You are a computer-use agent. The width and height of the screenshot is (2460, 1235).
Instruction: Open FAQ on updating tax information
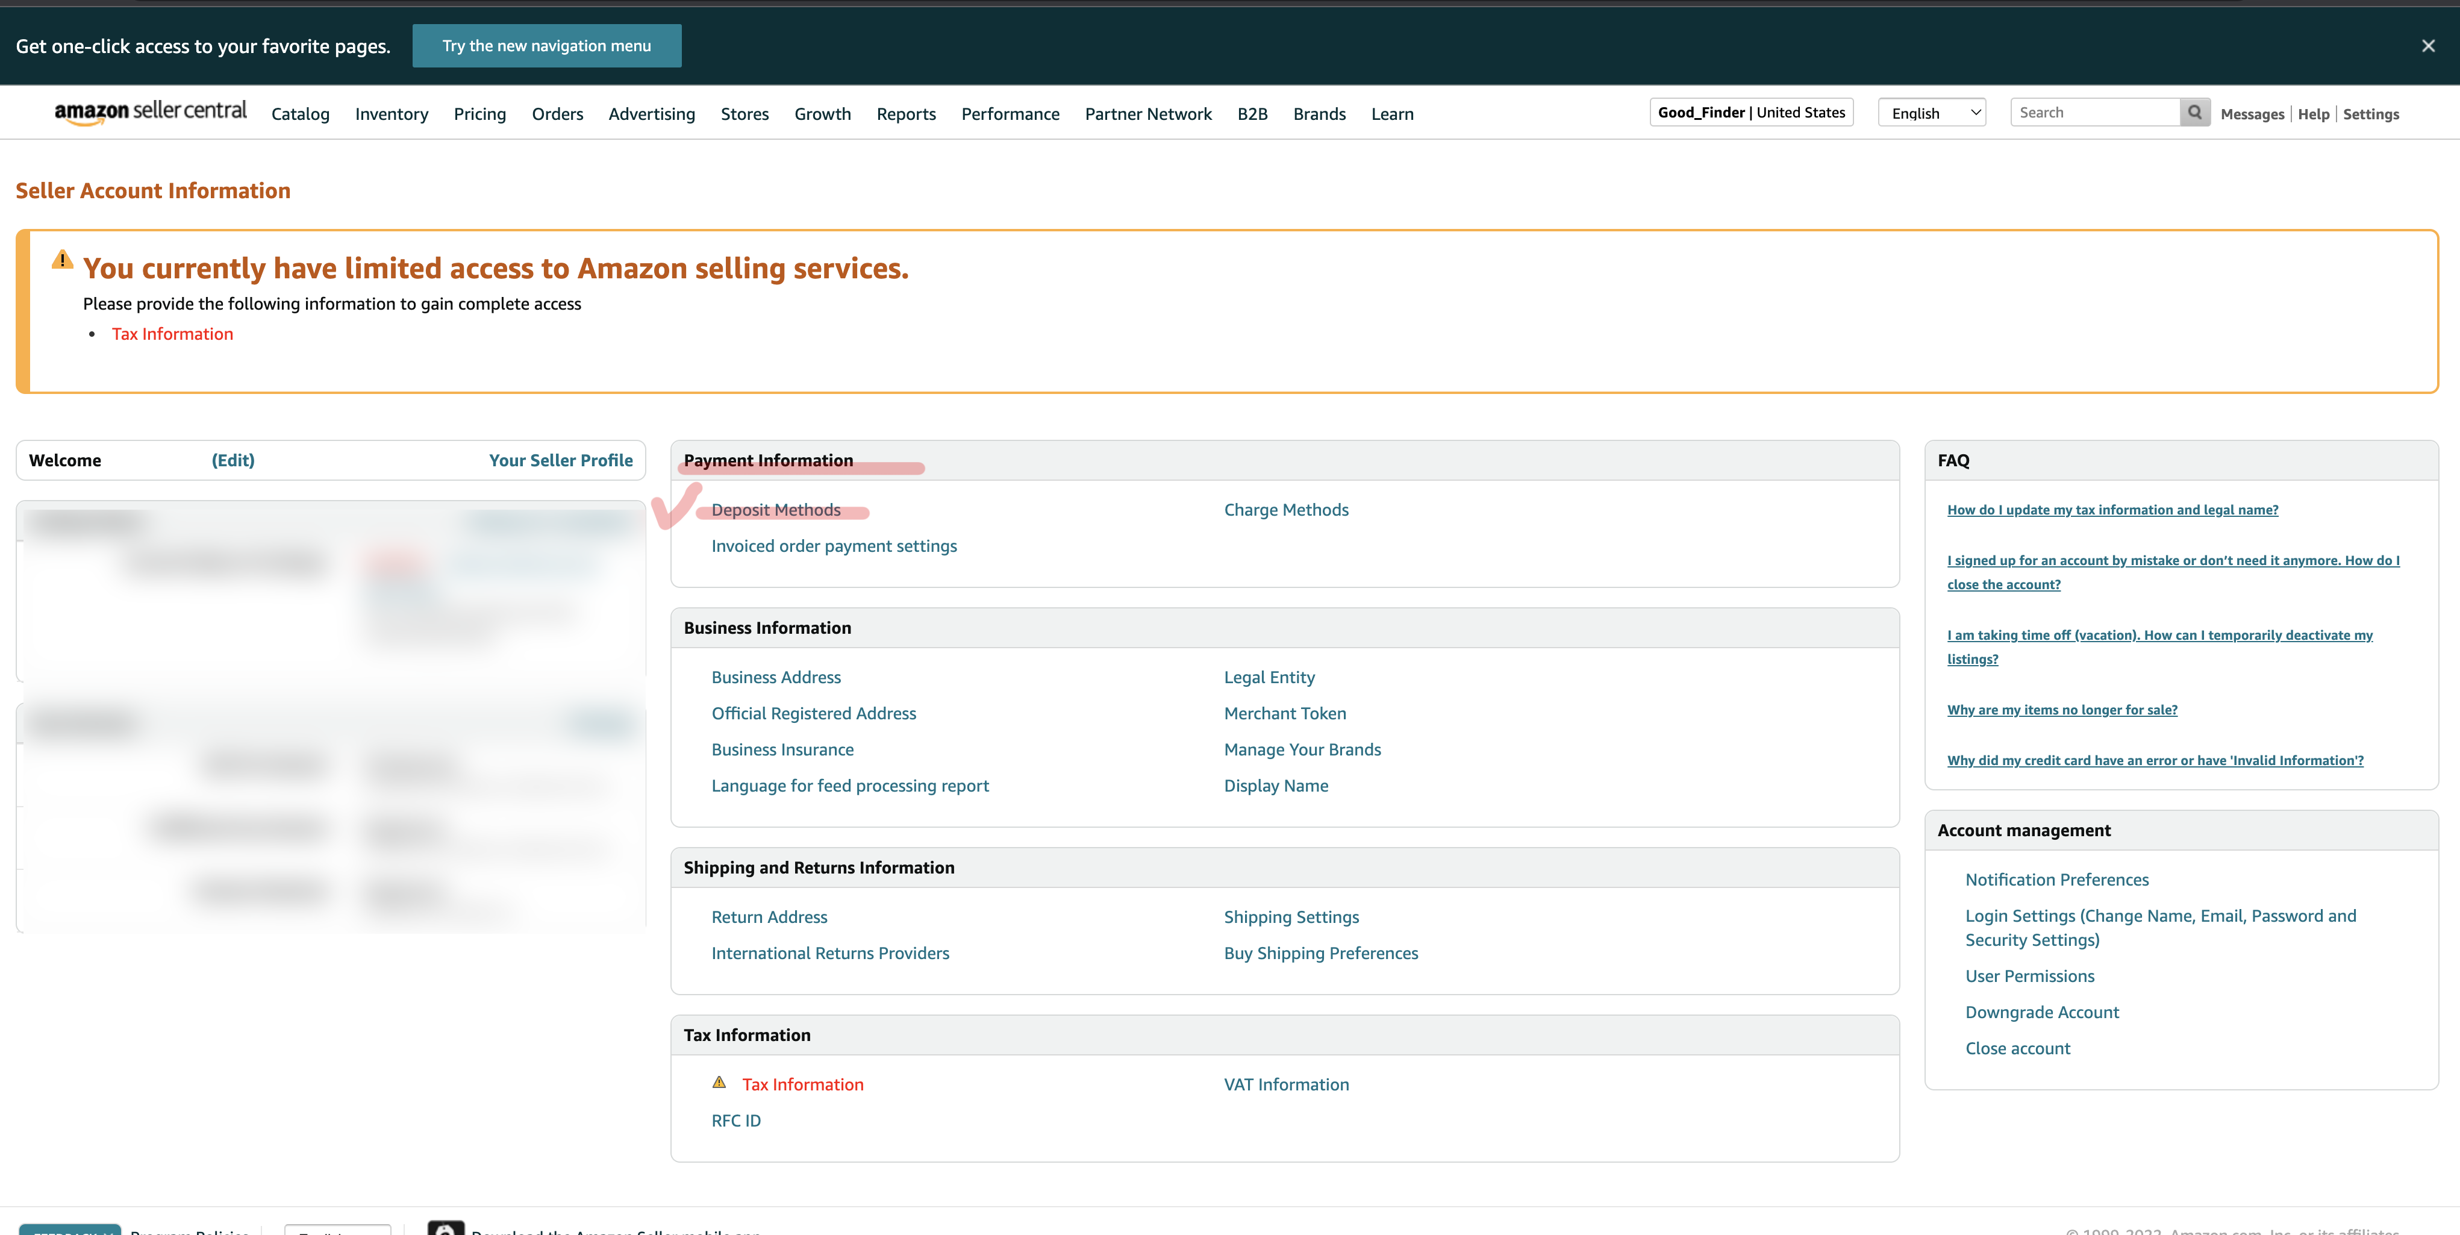pos(2112,509)
